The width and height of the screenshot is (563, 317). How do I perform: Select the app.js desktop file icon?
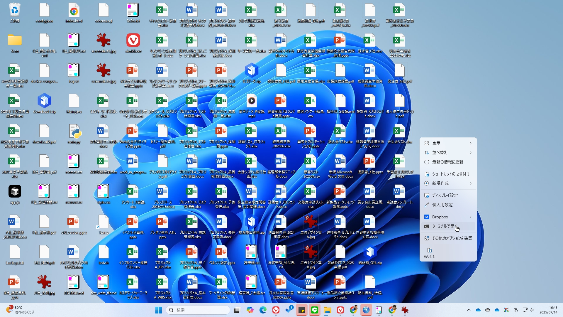(x=15, y=192)
